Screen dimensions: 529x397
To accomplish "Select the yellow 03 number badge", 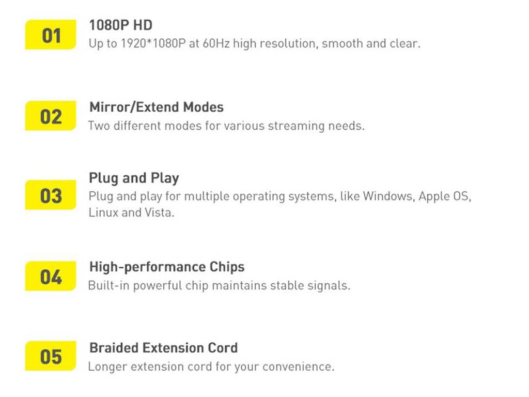I will point(51,195).
